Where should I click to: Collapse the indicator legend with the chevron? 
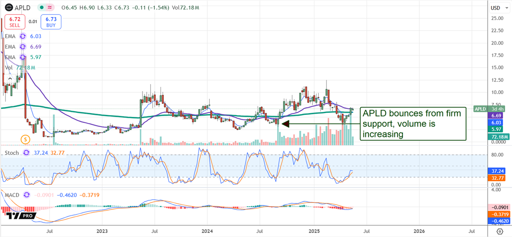pyautogui.click(x=9, y=79)
